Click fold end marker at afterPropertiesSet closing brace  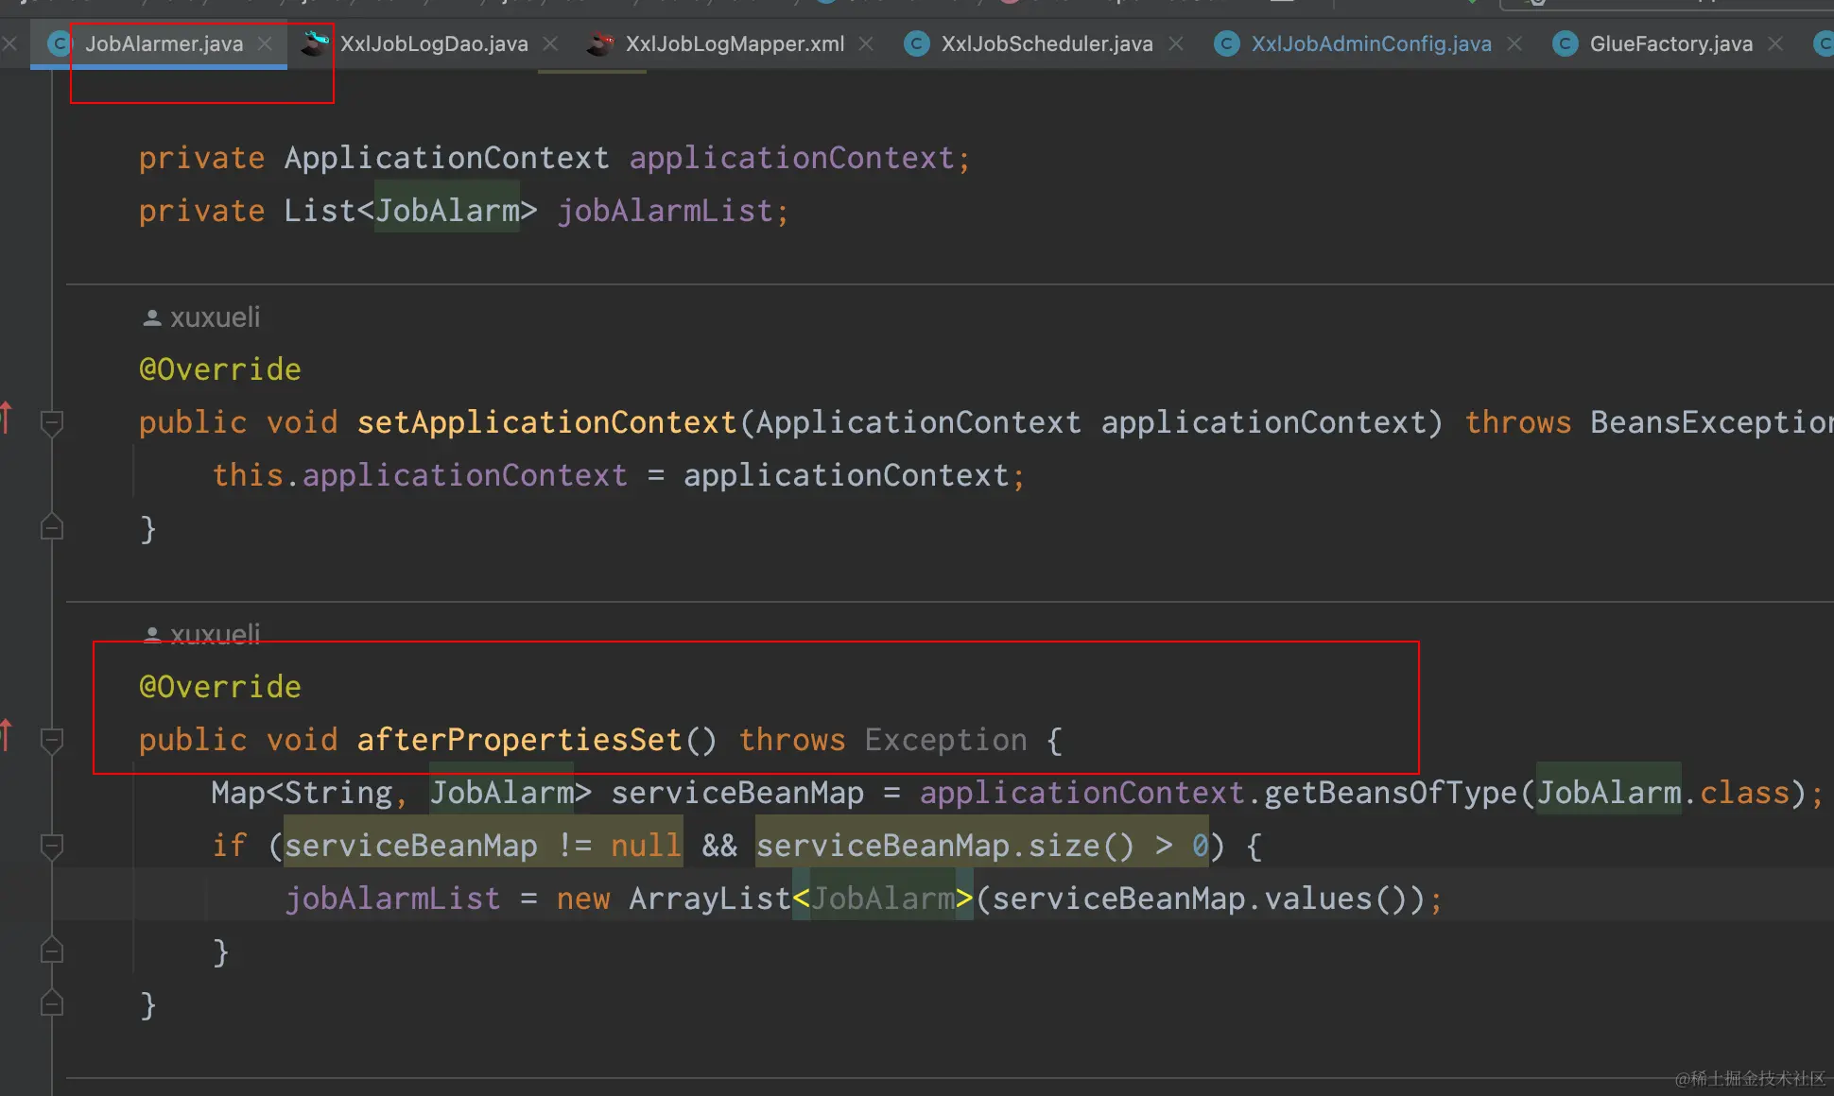(x=52, y=1003)
